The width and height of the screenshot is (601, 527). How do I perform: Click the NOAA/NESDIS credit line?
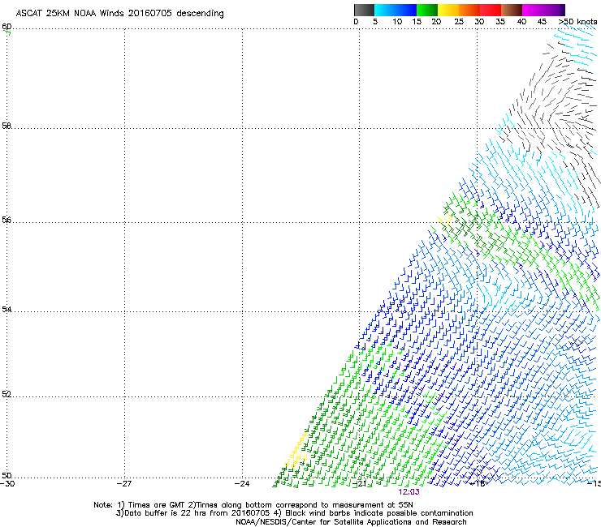coord(351,522)
